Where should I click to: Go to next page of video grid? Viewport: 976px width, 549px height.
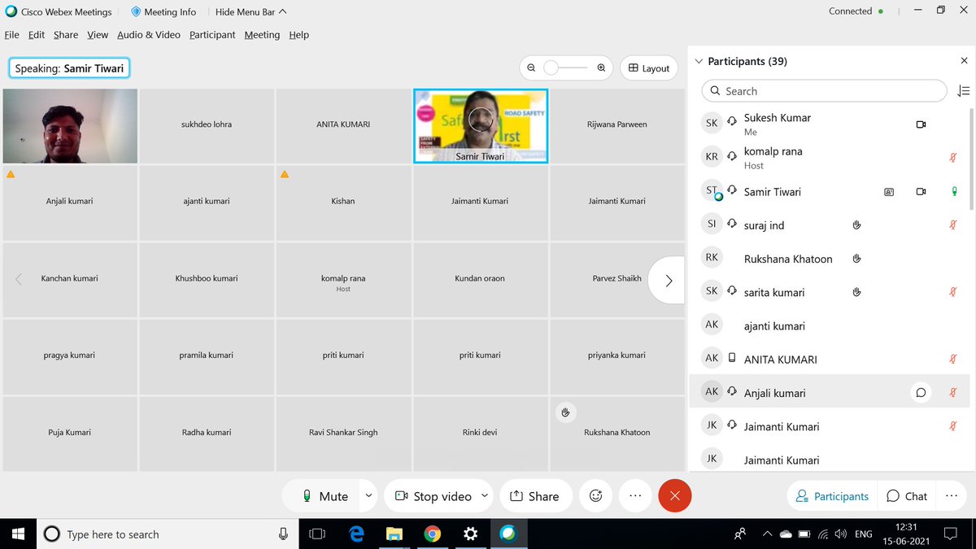(x=669, y=281)
